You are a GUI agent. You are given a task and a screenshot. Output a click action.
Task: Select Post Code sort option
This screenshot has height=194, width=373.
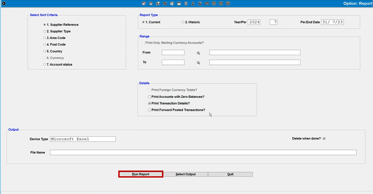54,45
